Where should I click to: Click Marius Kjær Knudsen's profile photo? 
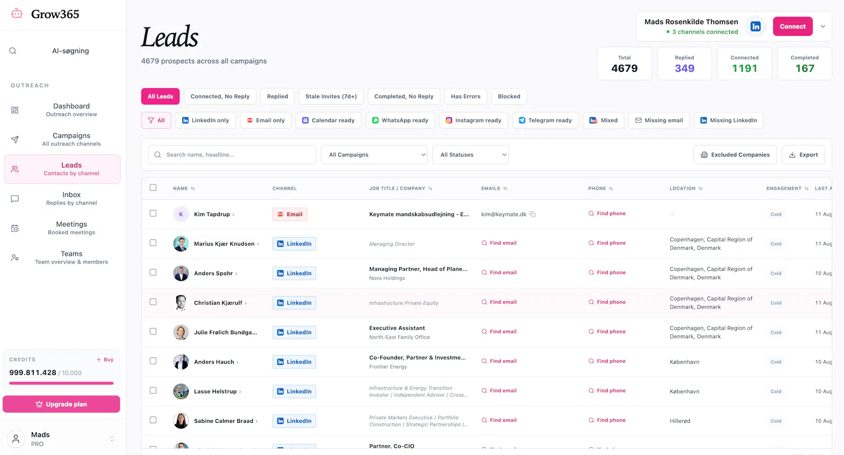point(181,244)
